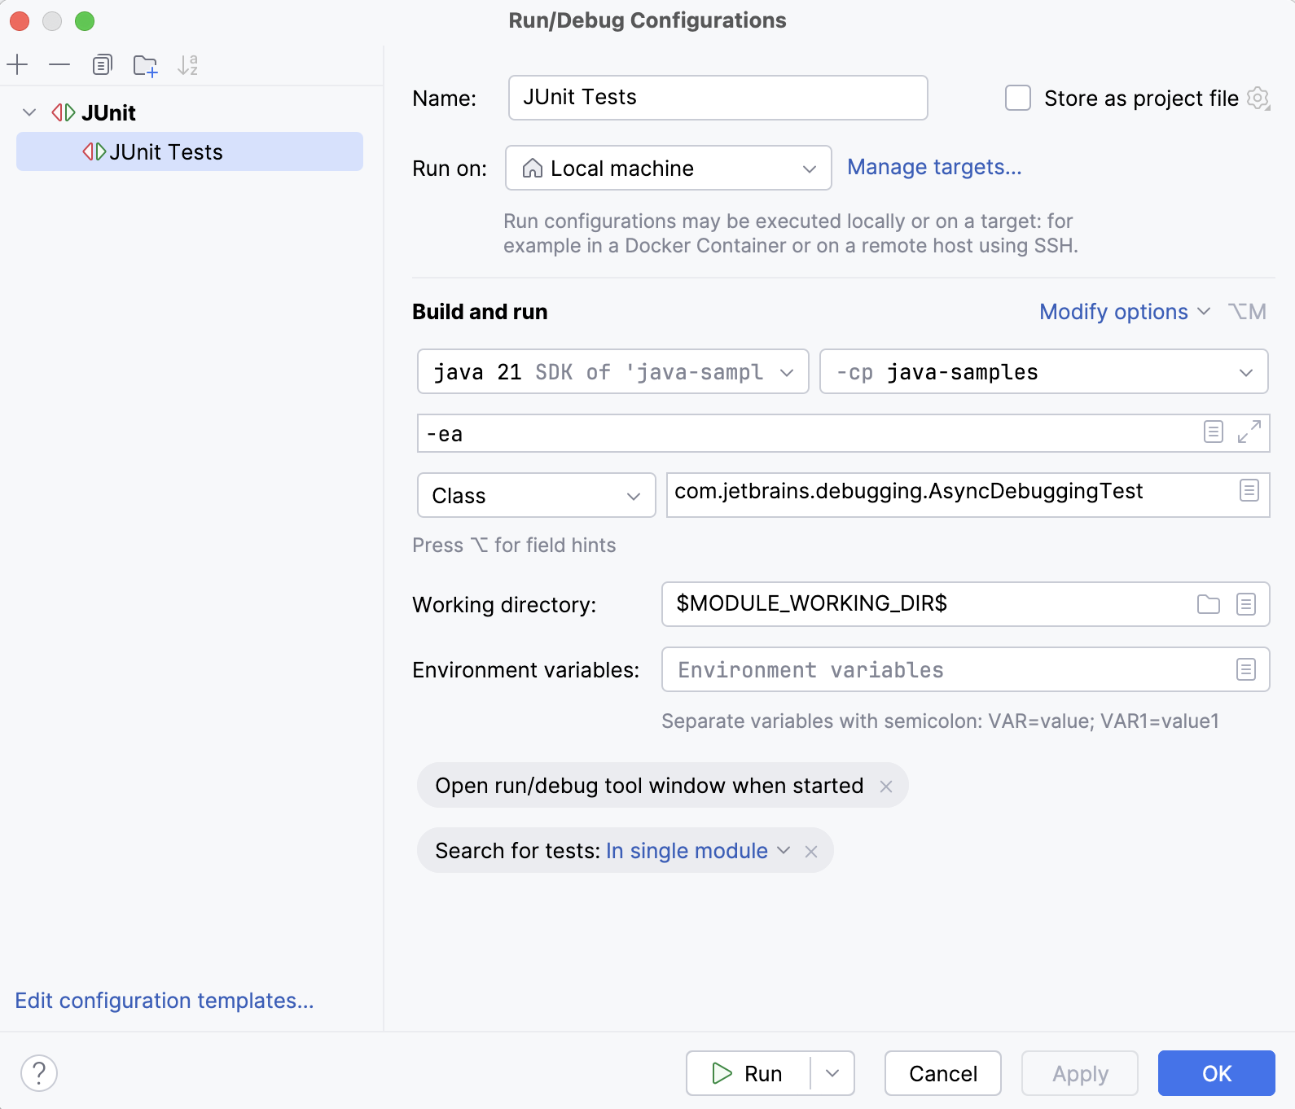
Task: Click the Name text field
Action: click(717, 98)
